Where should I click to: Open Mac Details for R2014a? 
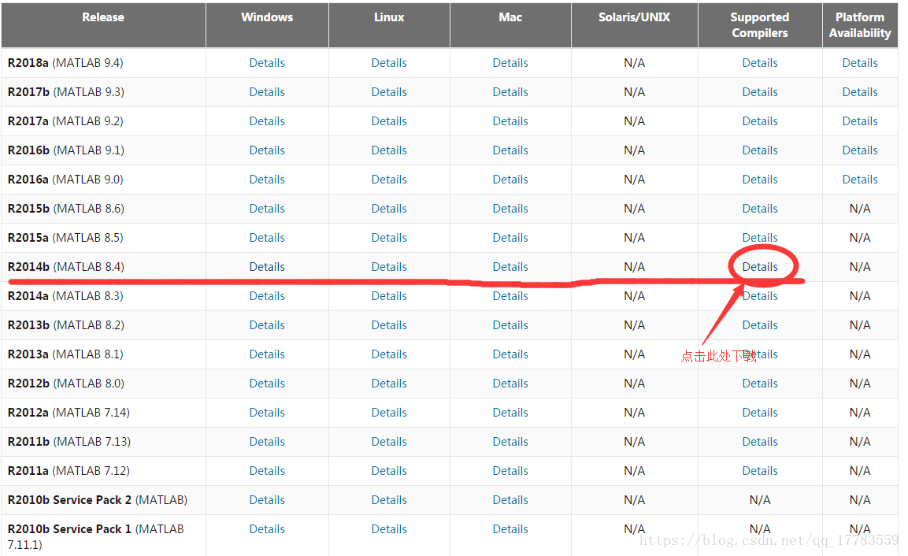tap(510, 296)
